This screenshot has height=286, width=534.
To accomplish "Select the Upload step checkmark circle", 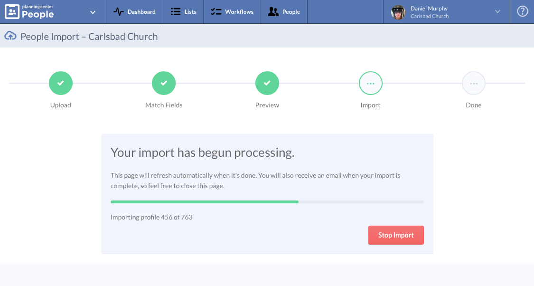I will (x=61, y=83).
